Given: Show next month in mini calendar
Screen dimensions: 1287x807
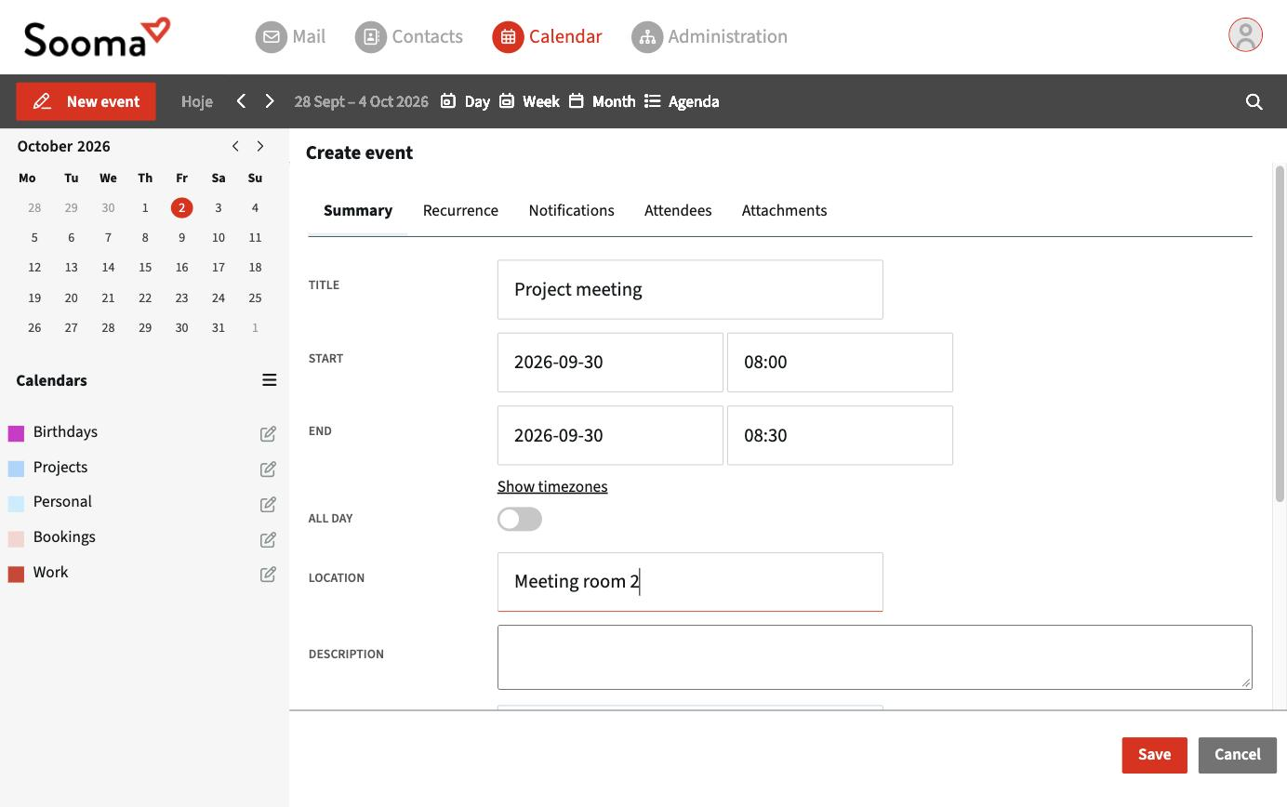Looking at the screenshot, I should [260, 146].
